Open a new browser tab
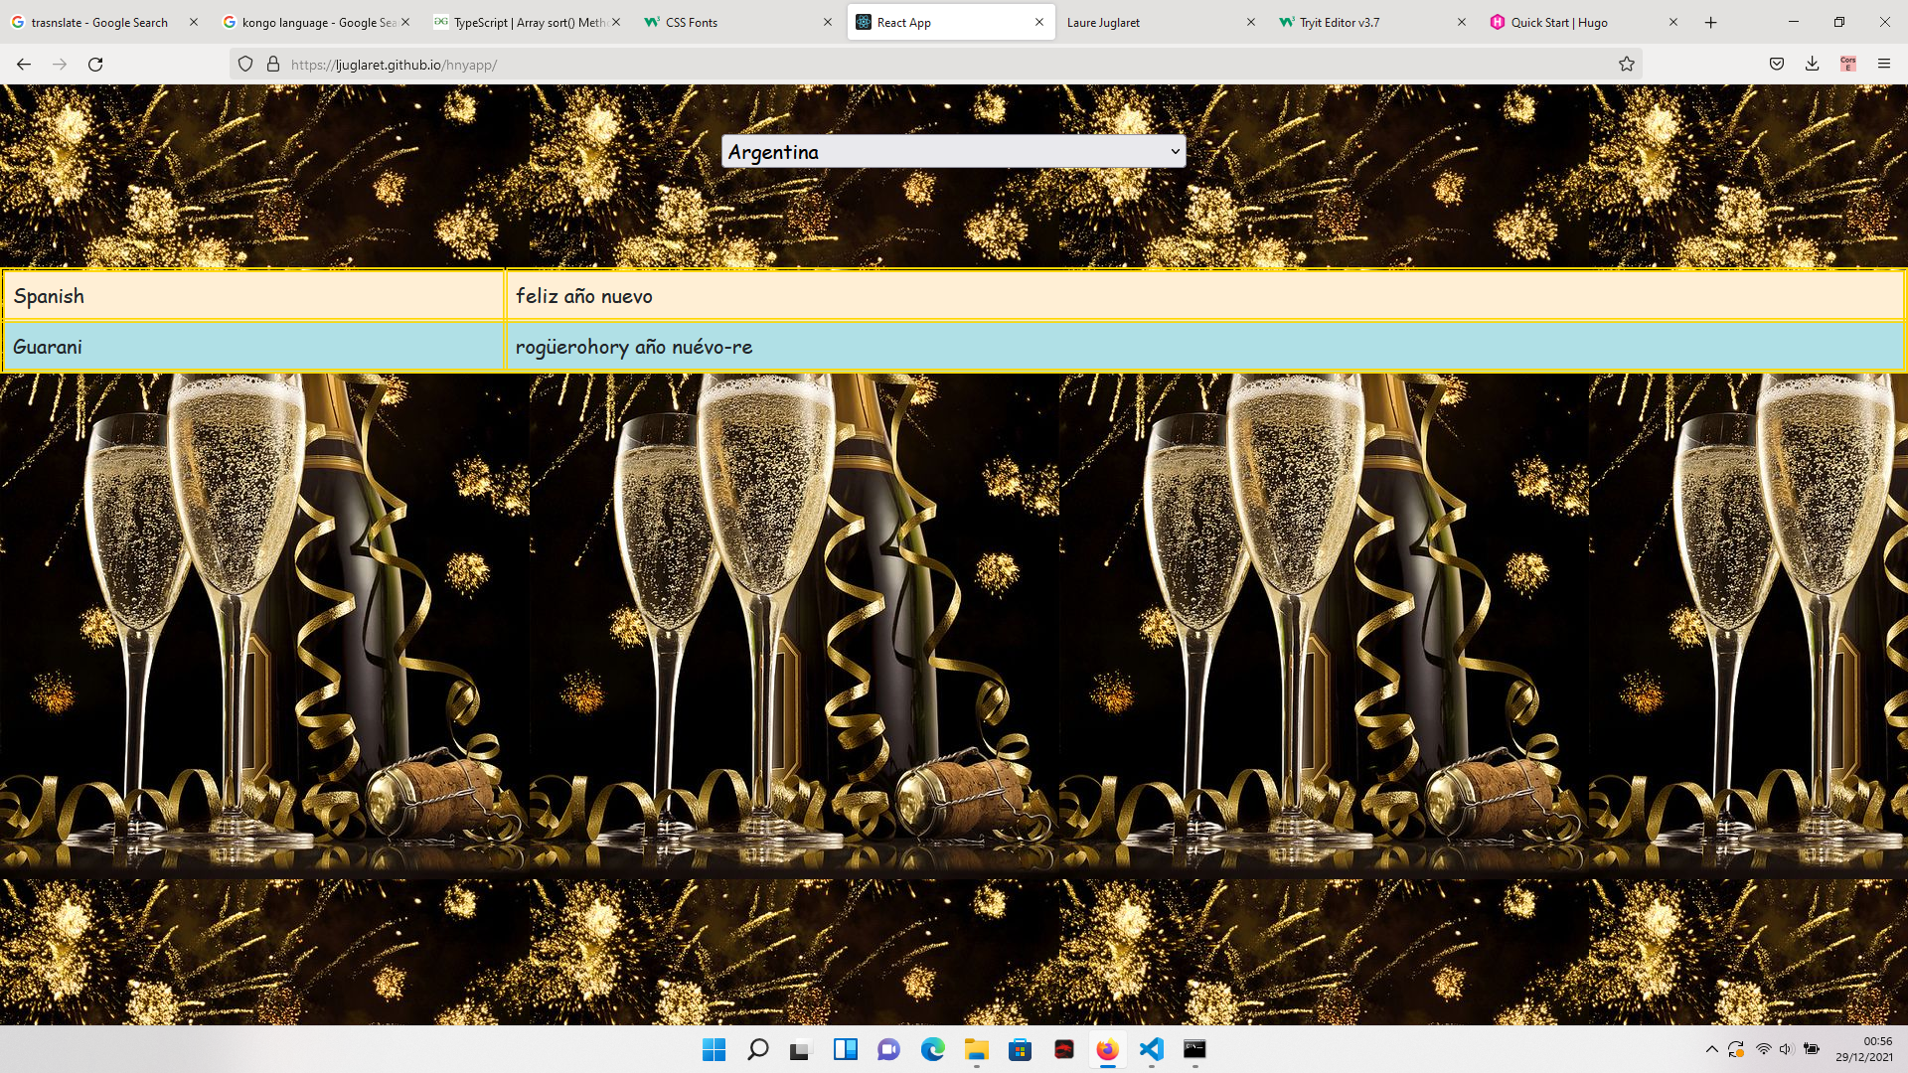This screenshot has height=1073, width=1908. point(1710,22)
